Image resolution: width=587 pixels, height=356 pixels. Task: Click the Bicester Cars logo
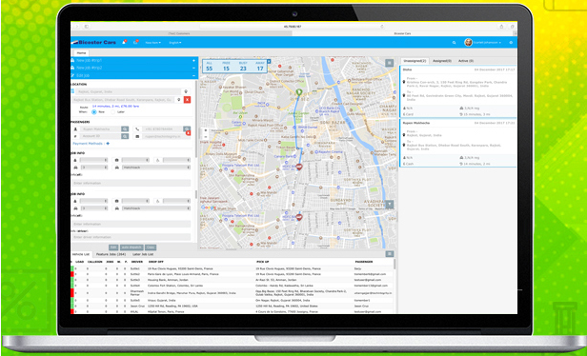coord(94,42)
